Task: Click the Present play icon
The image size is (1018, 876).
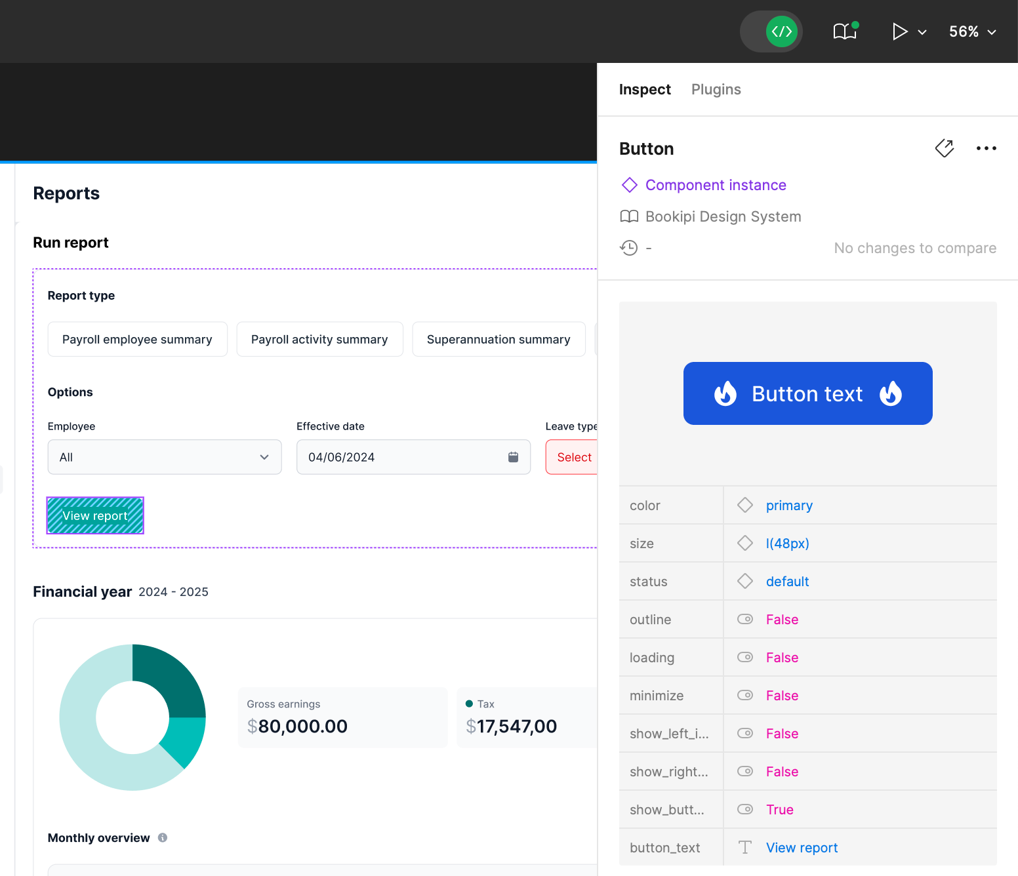Action: pyautogui.click(x=899, y=31)
